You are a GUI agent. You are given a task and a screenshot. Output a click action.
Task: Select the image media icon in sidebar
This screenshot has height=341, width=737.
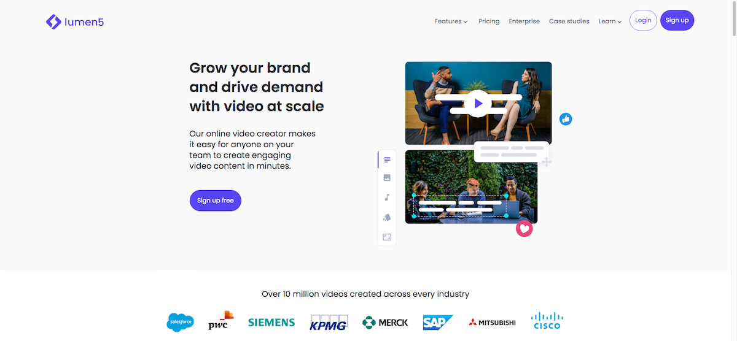pyautogui.click(x=387, y=178)
